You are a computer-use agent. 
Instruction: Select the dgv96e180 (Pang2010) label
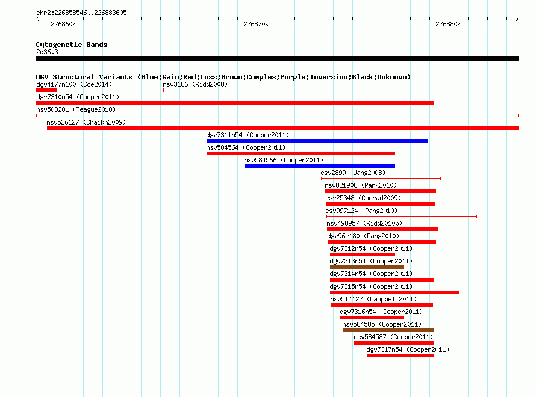[363, 236]
